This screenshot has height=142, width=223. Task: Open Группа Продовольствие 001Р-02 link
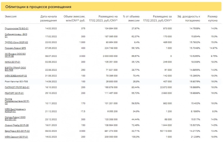tap(17, 101)
